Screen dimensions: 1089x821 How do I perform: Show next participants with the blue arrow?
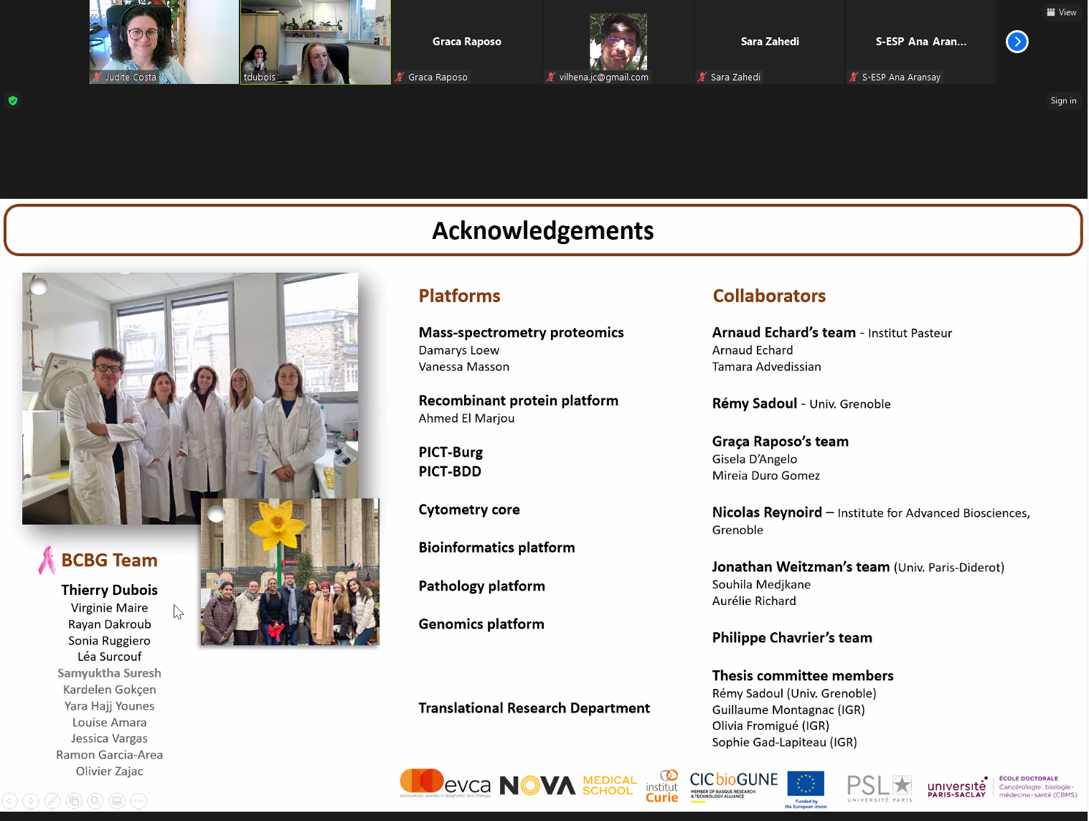(1017, 42)
